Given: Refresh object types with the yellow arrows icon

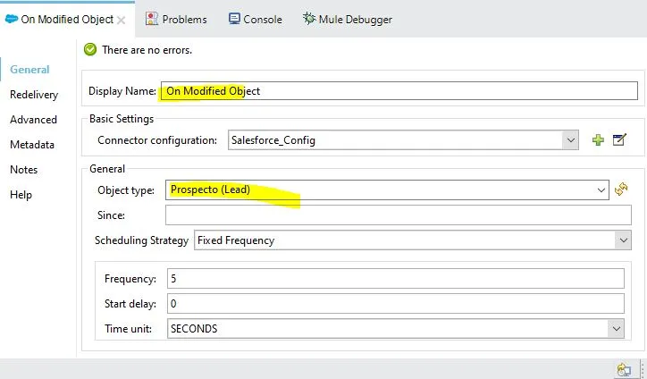Looking at the screenshot, I should [621, 189].
